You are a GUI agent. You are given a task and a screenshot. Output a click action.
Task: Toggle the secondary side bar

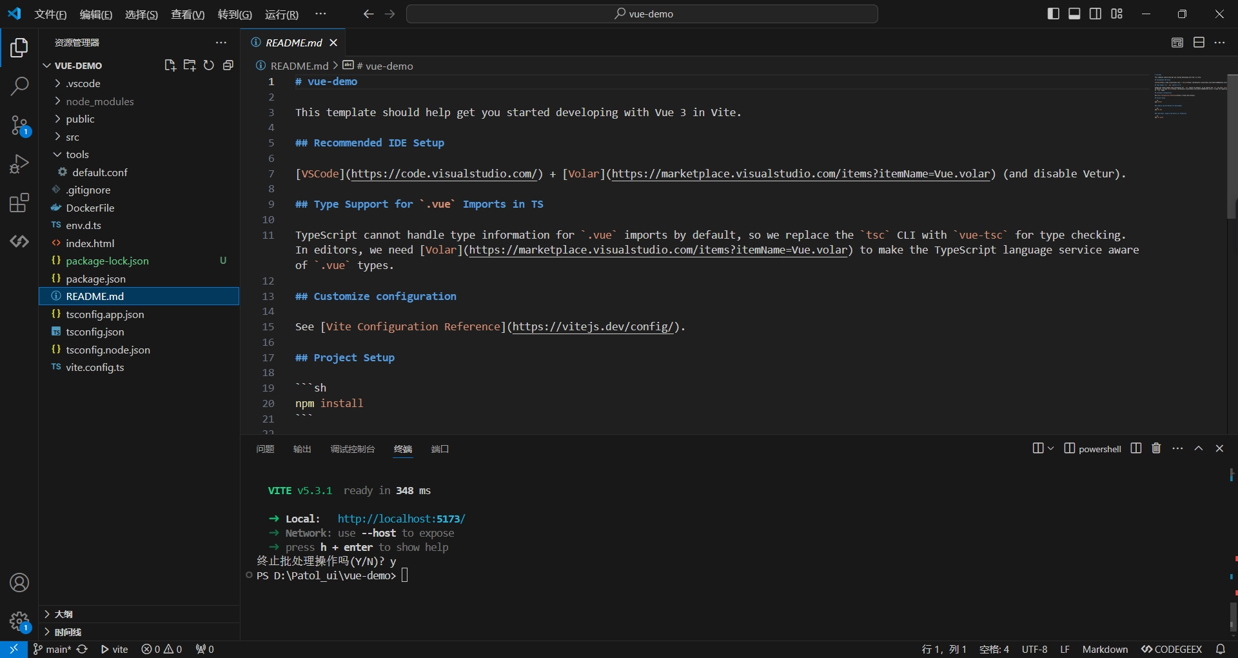[1096, 14]
